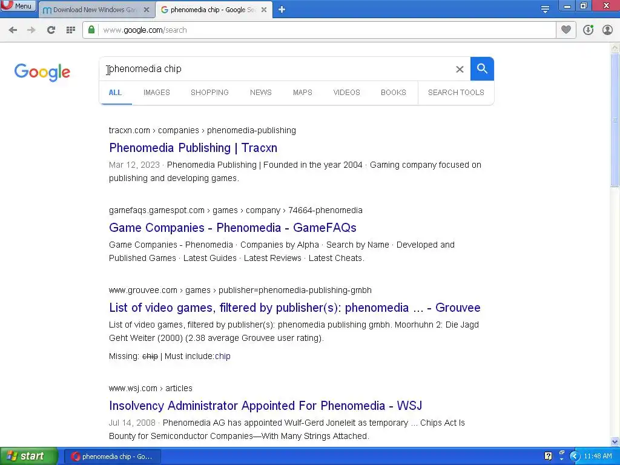
Task: Add page to bookmarks heart icon
Action: pyautogui.click(x=566, y=30)
